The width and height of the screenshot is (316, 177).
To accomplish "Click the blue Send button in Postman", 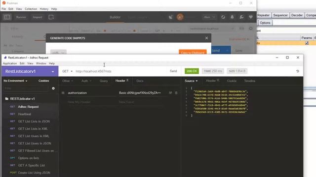I will coord(218,50).
